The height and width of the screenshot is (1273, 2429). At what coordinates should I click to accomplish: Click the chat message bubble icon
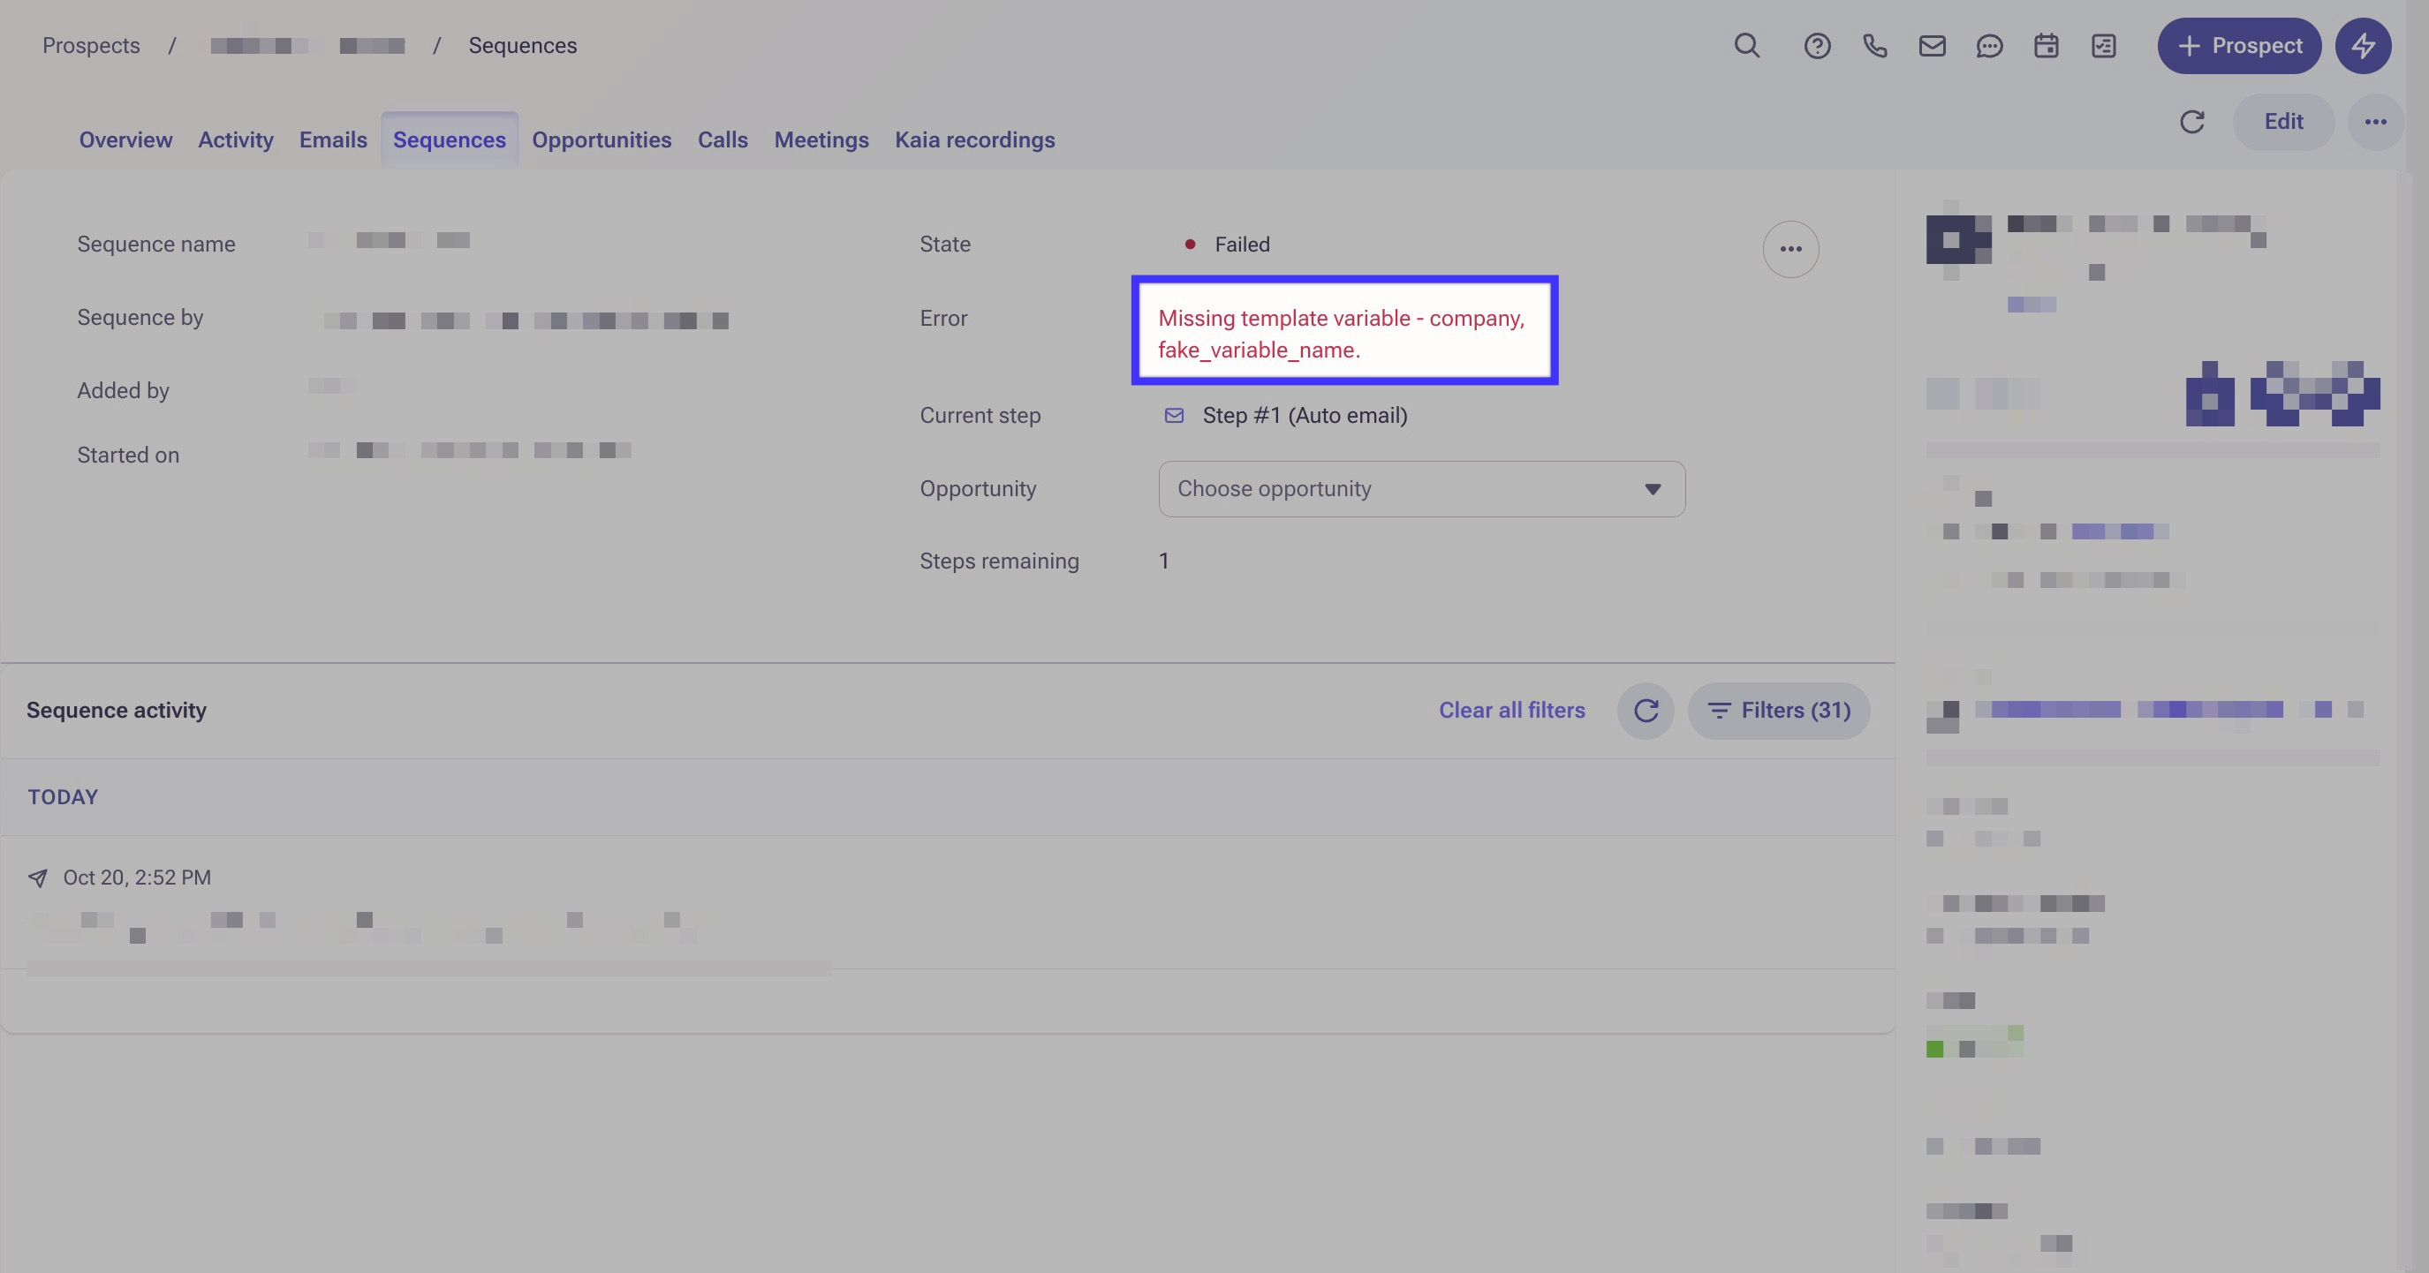point(1988,45)
